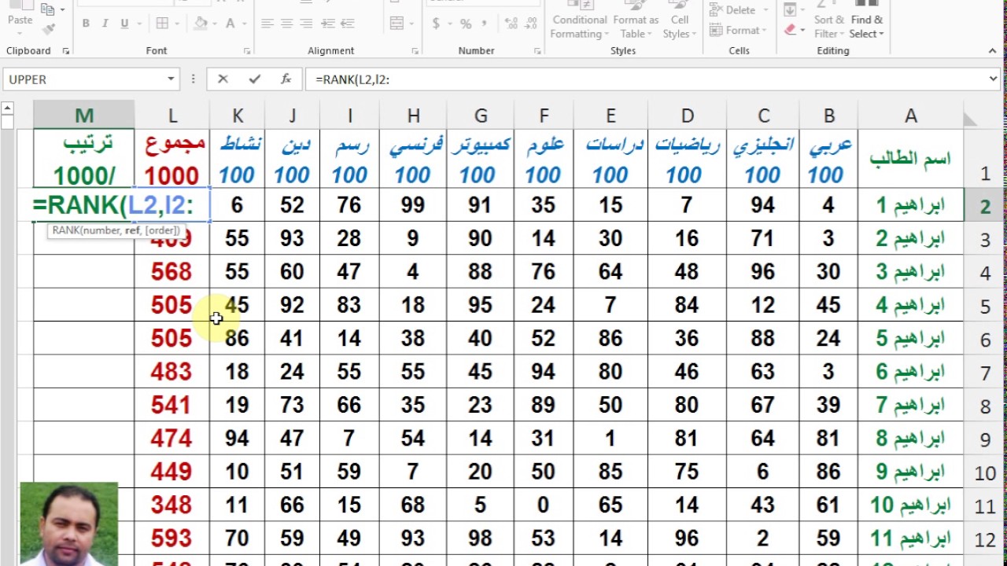Click the total cell showing 568
Viewport: 1007px width, 566px height.
pyautogui.click(x=172, y=272)
